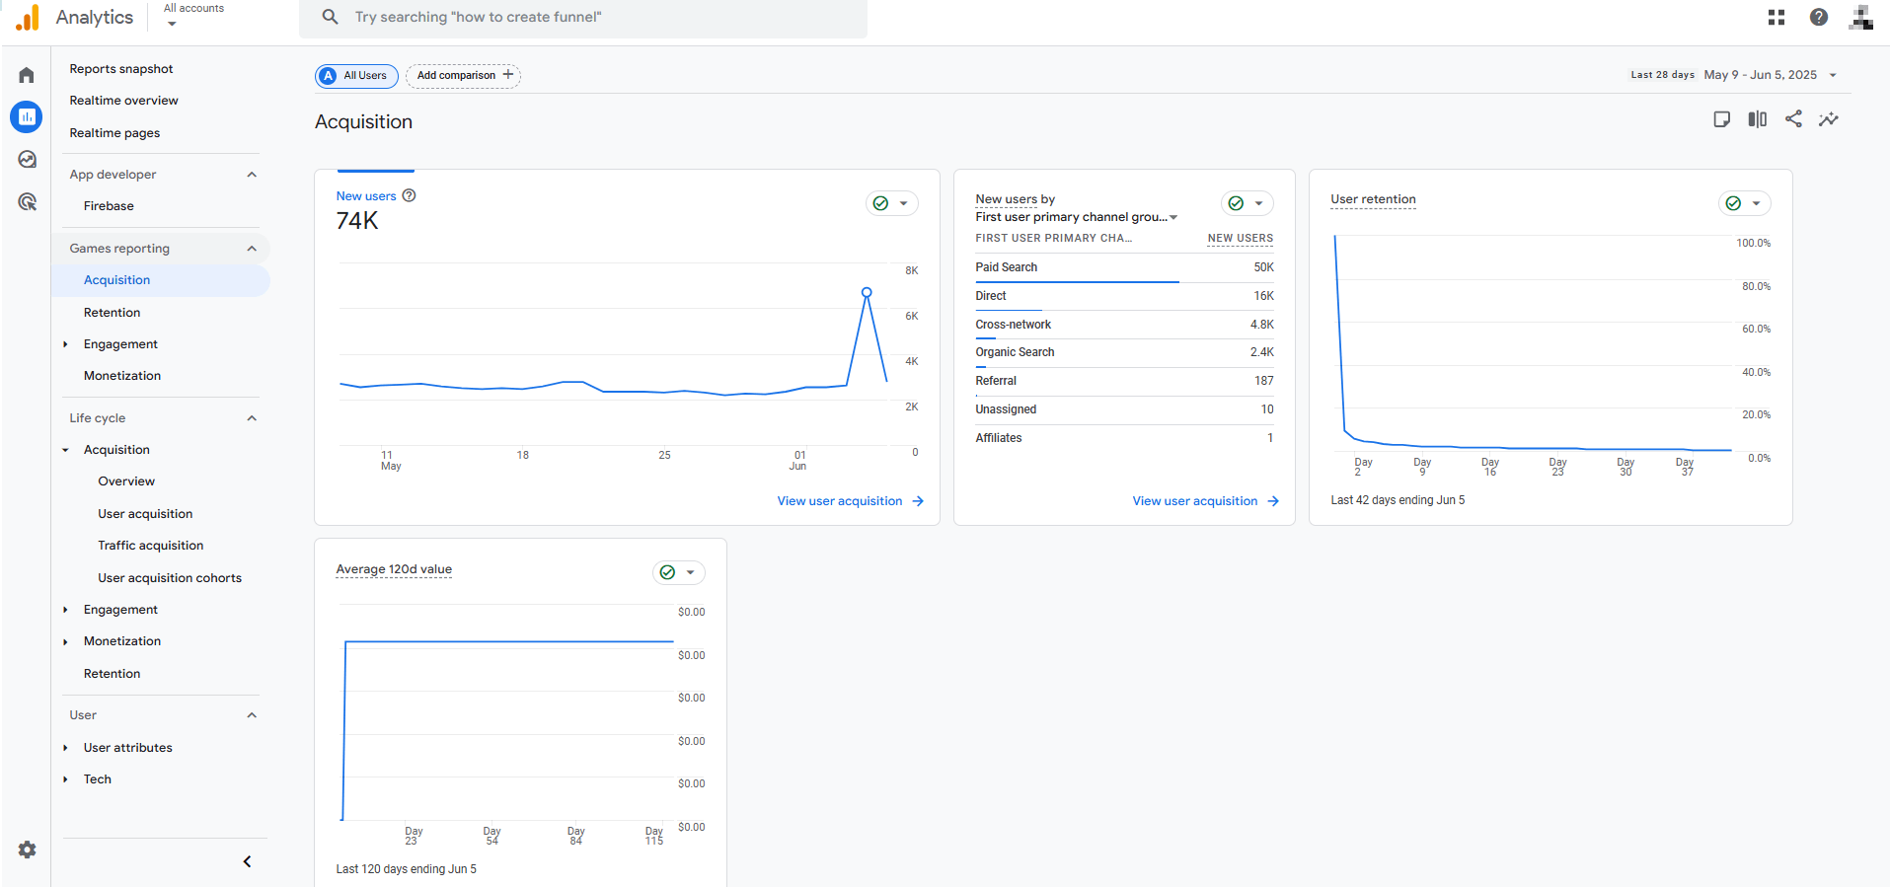The width and height of the screenshot is (1890, 887).
Task: Open Admin settings gear icon
Action: (x=27, y=850)
